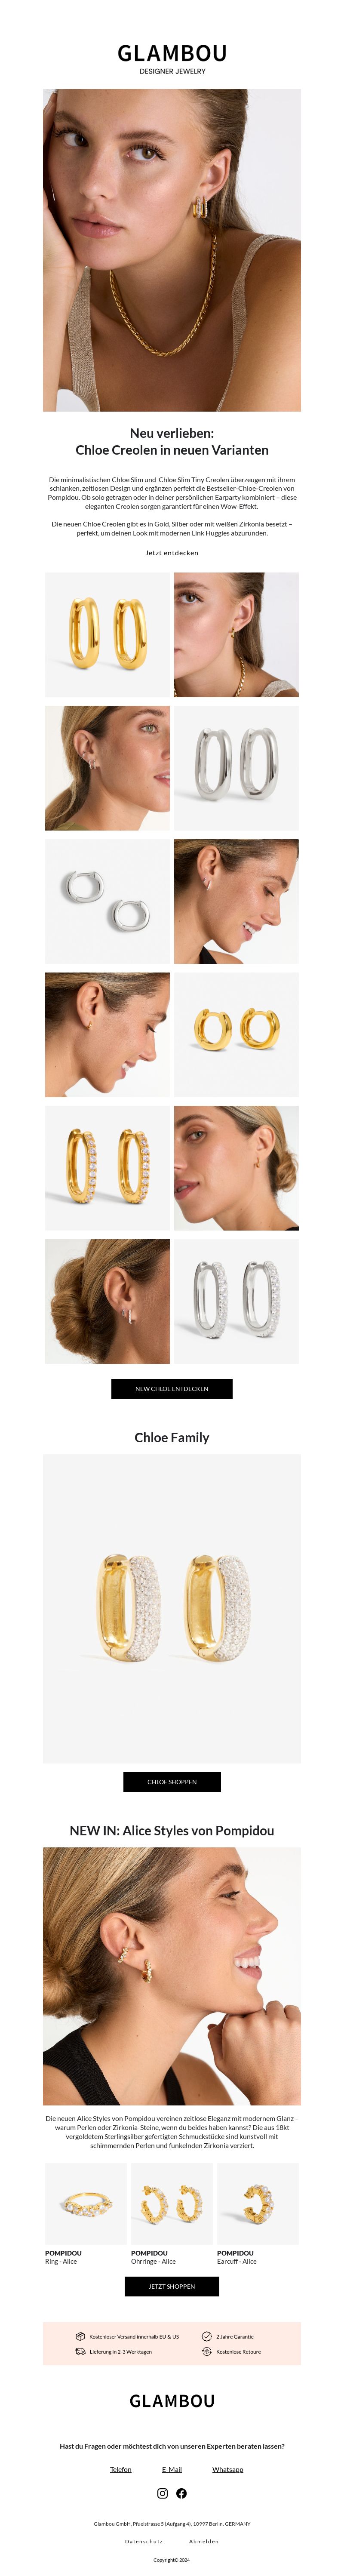344x2576 pixels.
Task: Select the Pompidou Ring - Alice thumbnail
Action: [86, 2203]
